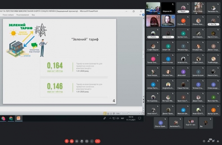Click the 'Ещё 51 чел.' more participants tile
This screenshot has height=145, width=222.
(191, 123)
